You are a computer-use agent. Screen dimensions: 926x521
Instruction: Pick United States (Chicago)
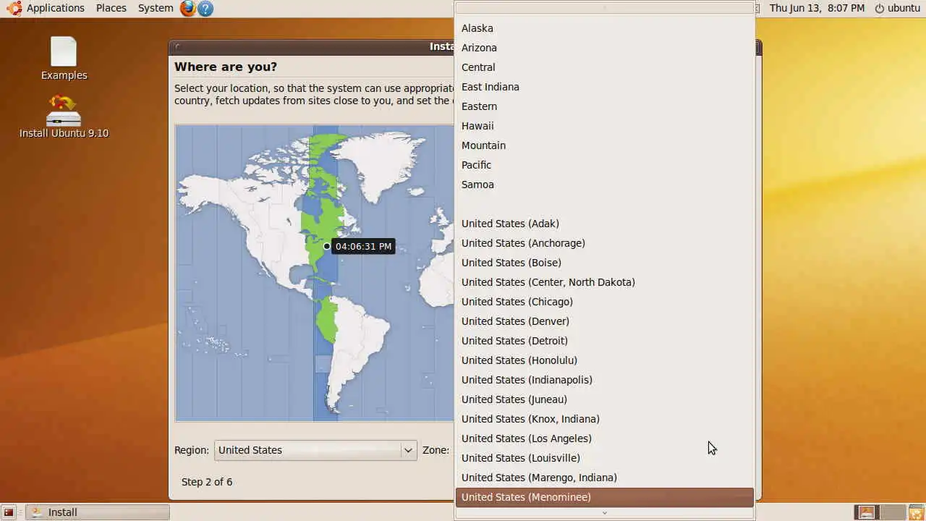pyautogui.click(x=604, y=302)
